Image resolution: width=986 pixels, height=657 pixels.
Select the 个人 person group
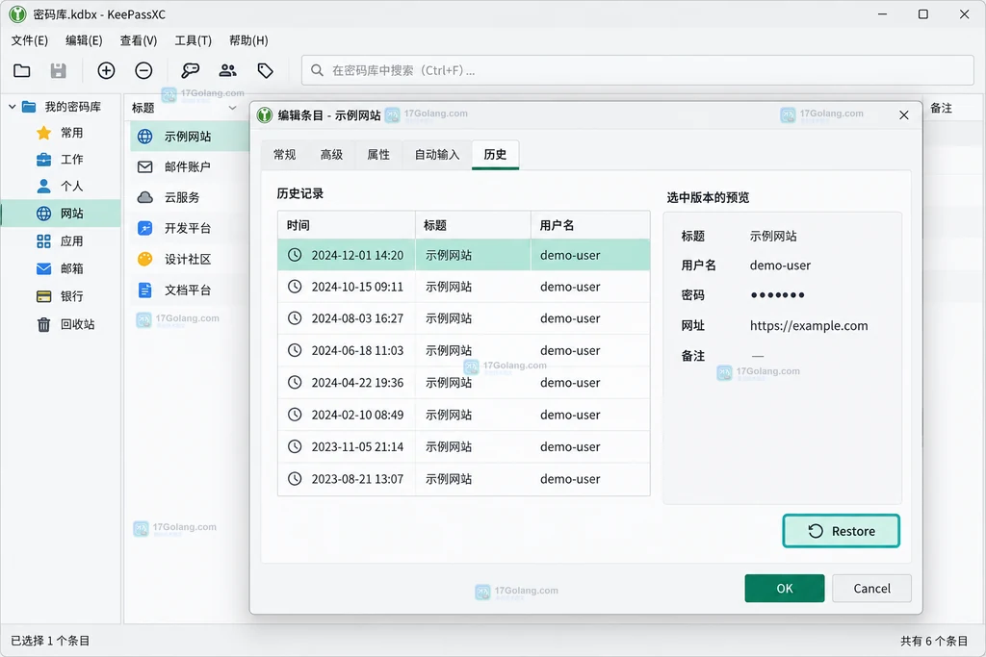61,187
